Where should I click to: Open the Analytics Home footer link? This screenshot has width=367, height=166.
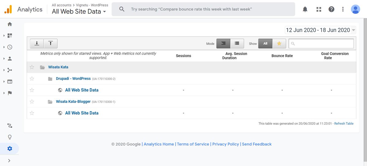(x=159, y=144)
